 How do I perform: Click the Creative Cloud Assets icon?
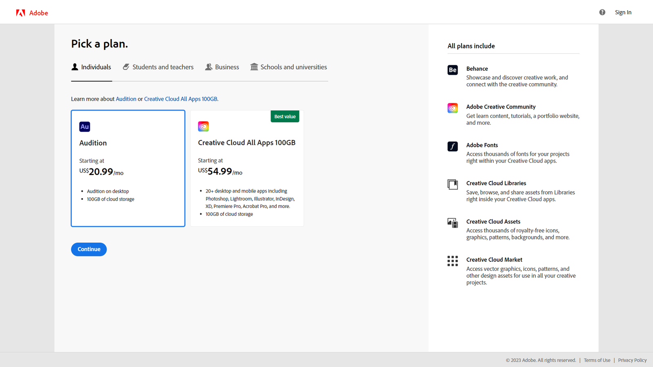453,223
